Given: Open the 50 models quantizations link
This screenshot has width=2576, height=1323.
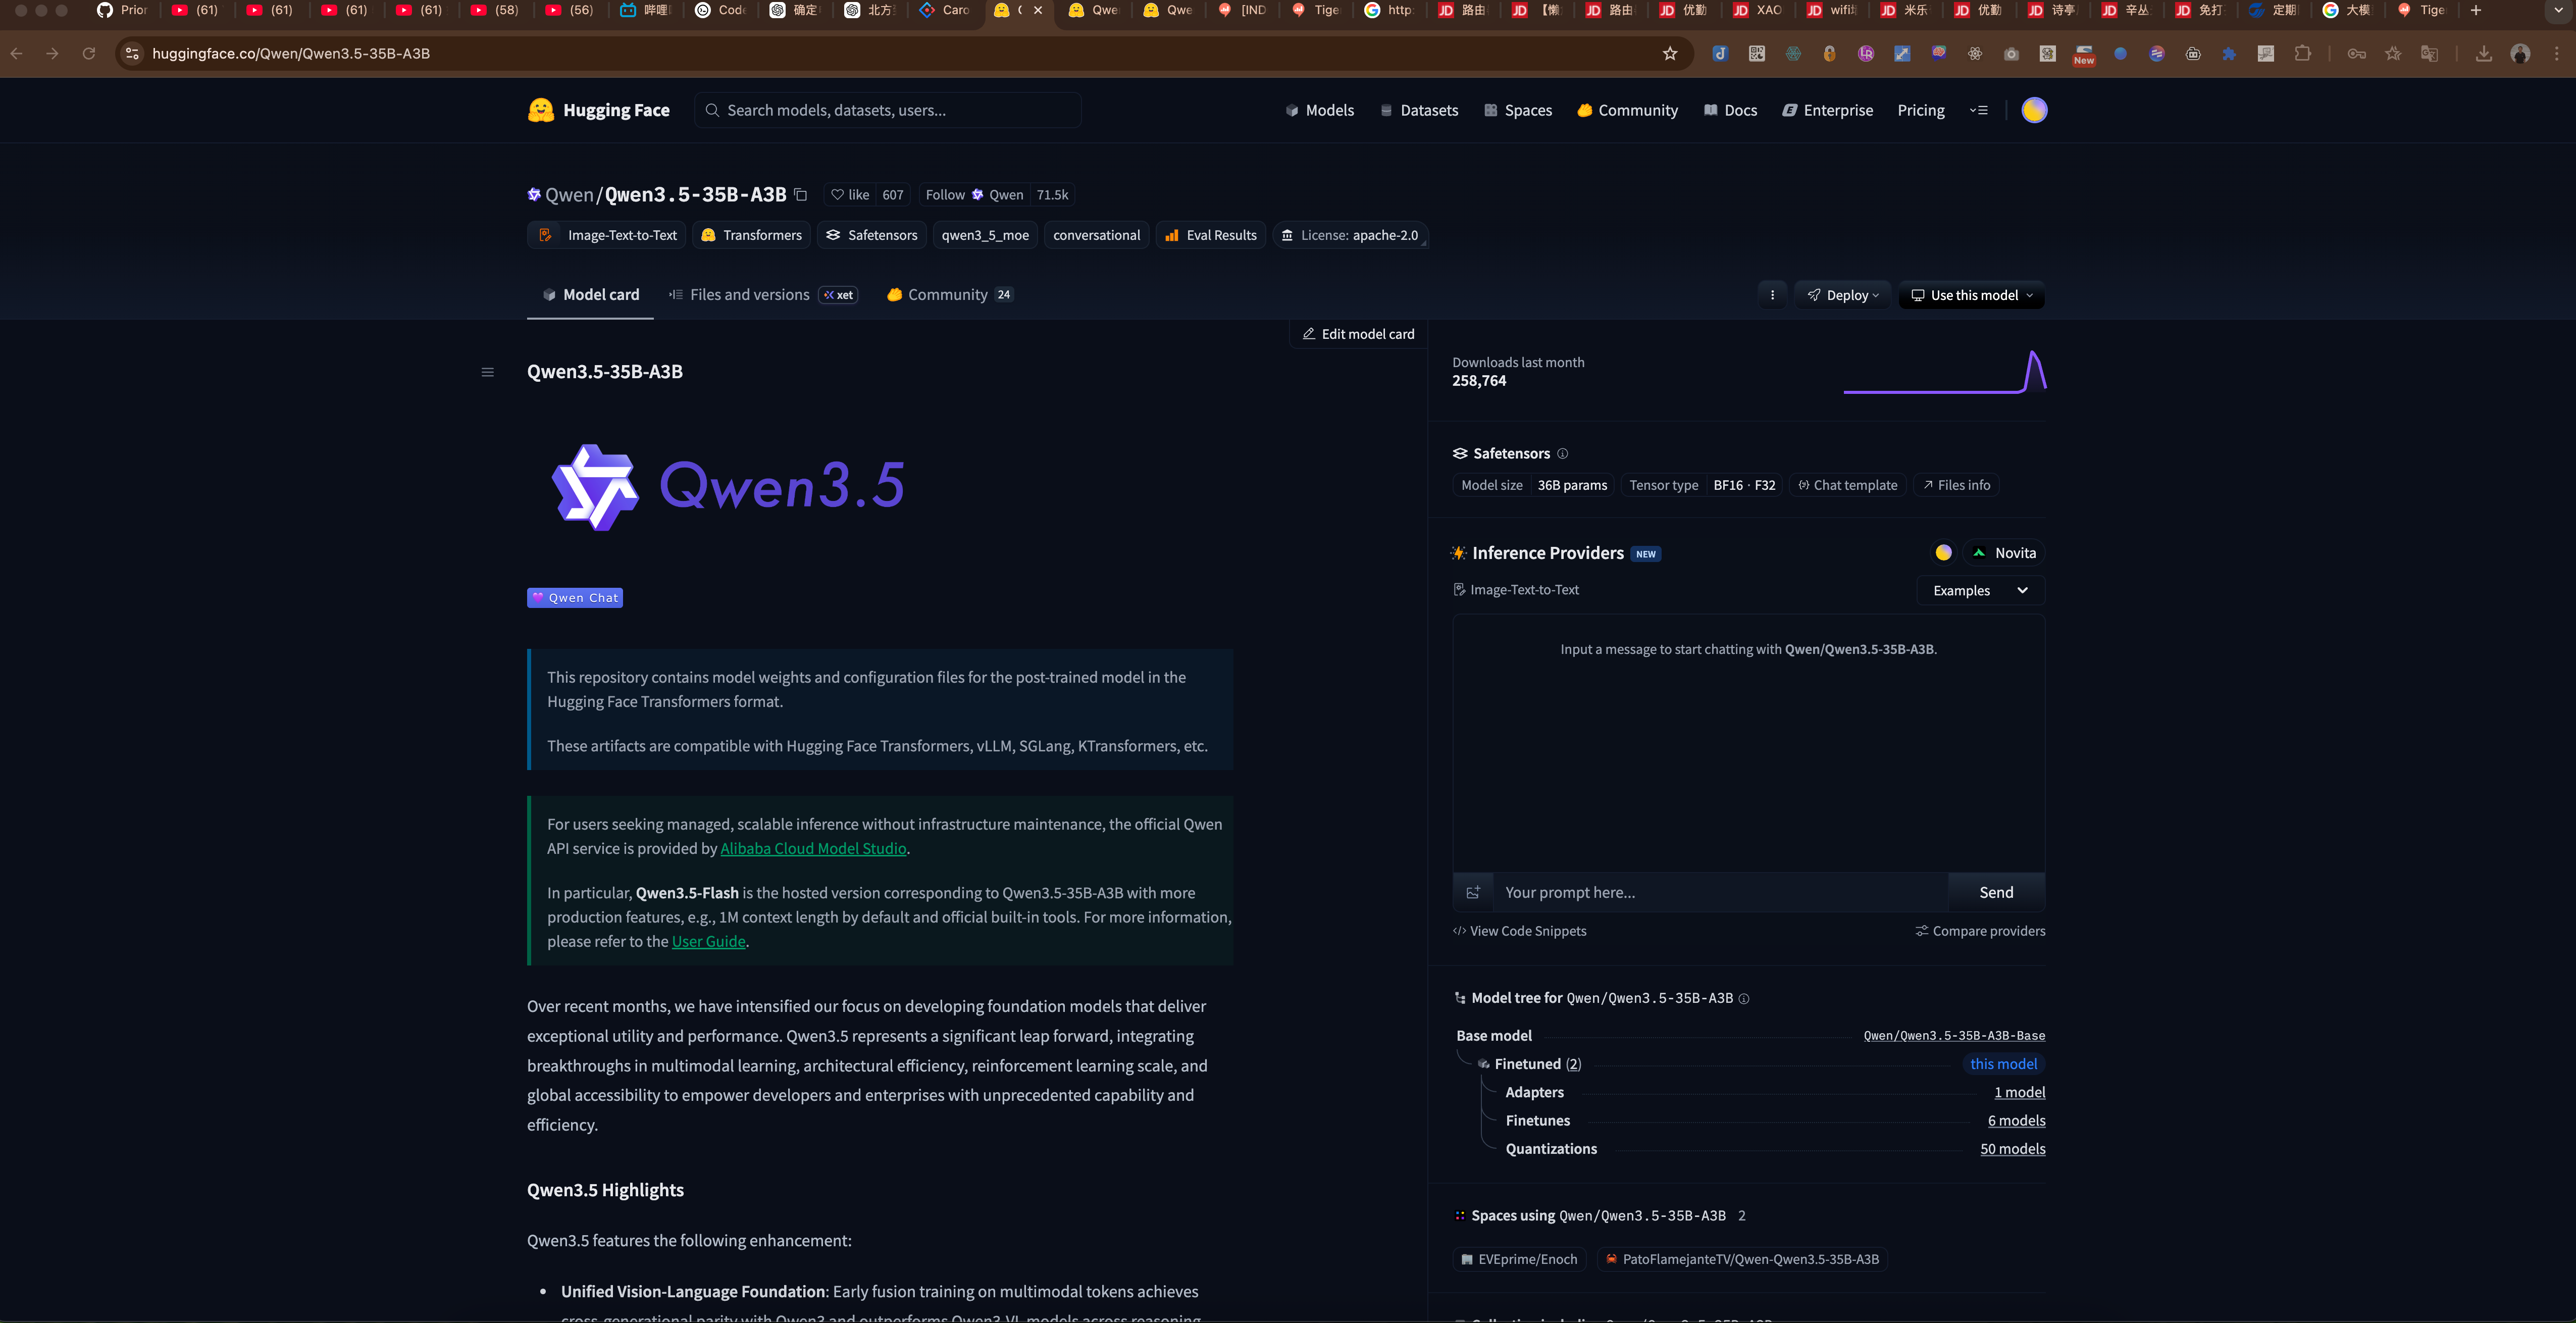Looking at the screenshot, I should point(2012,1149).
